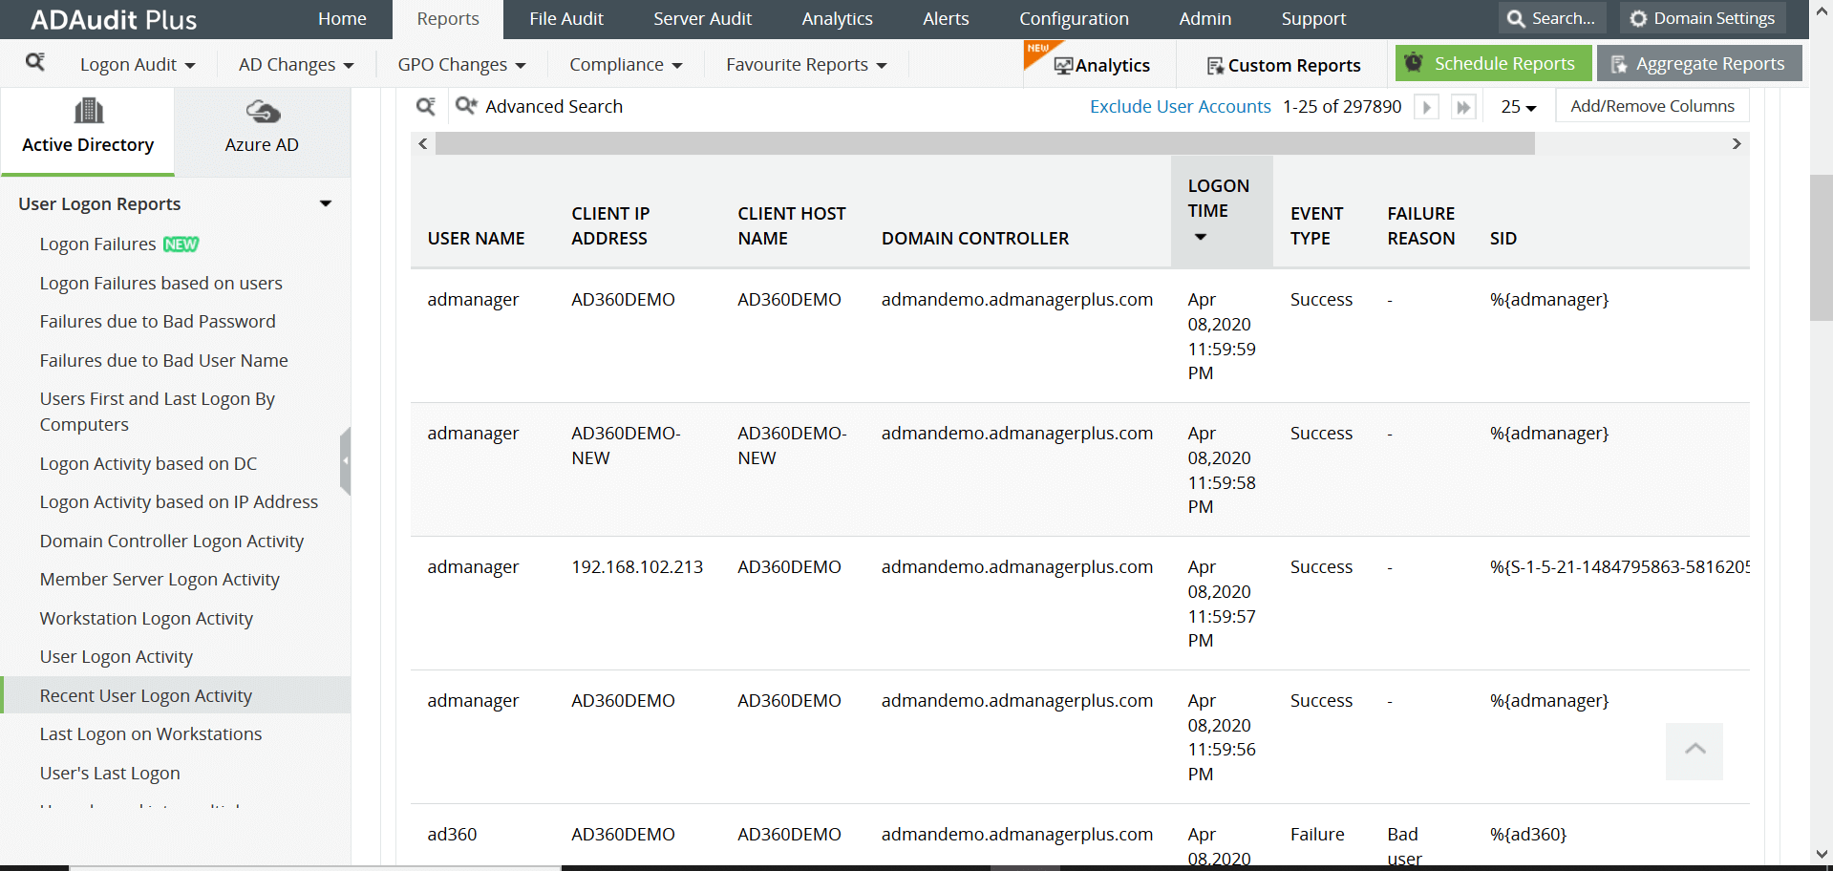The width and height of the screenshot is (1833, 871).
Task: Open User Logon Activity report
Action: [117, 657]
